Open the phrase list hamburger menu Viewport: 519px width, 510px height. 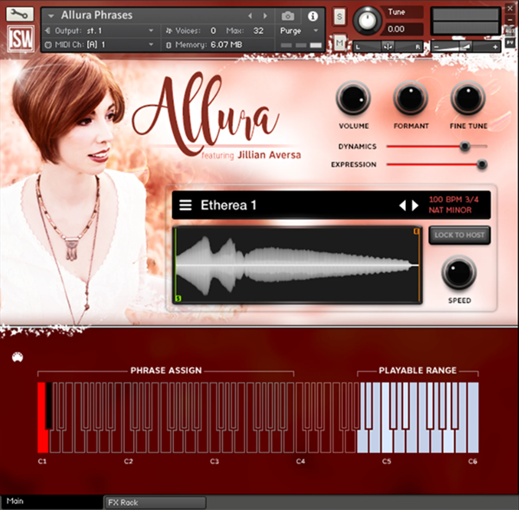(185, 205)
